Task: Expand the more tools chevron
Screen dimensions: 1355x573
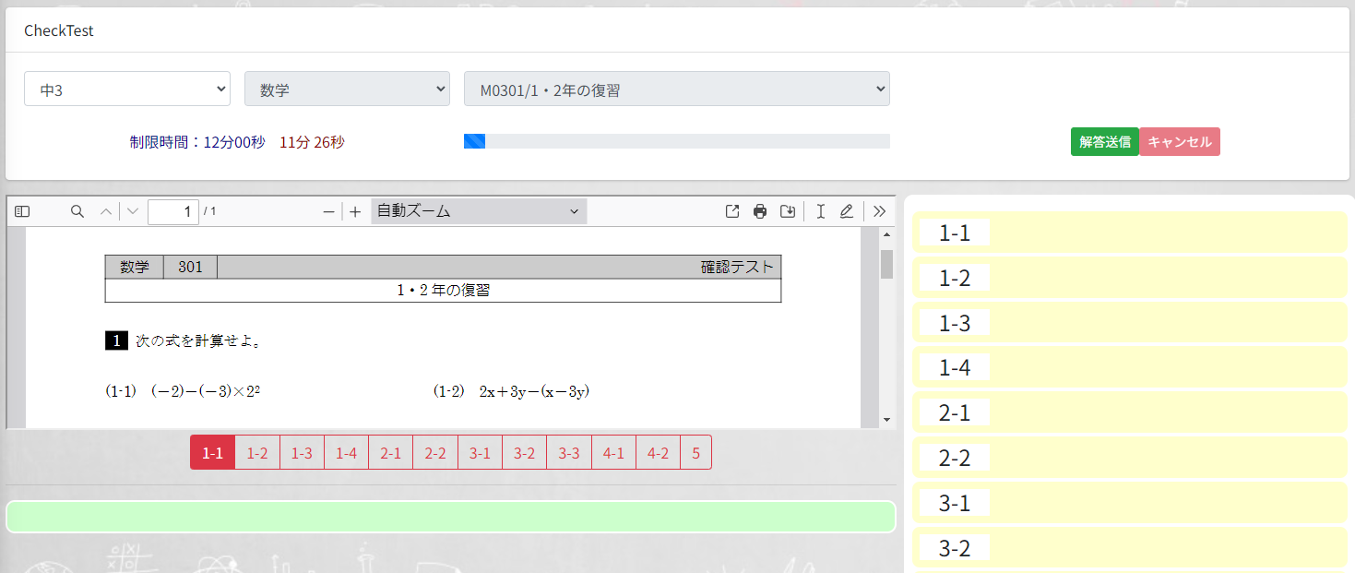Action: click(x=878, y=211)
